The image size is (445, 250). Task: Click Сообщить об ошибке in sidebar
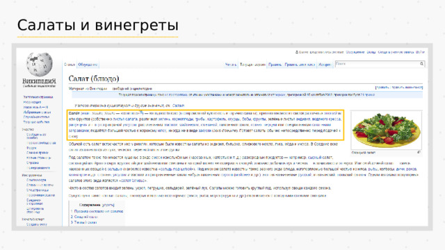36,136
